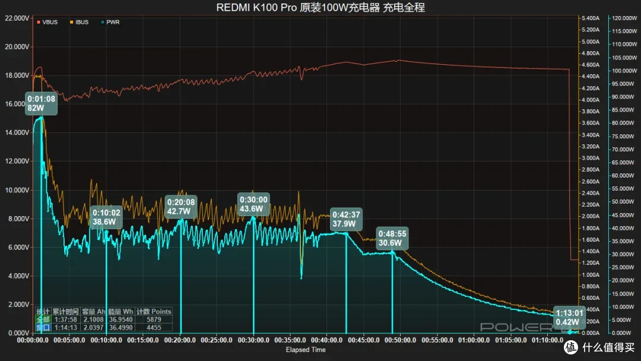641x361 pixels.
Task: Click the 01:10:00.0 time axis tick
Action: (x=547, y=340)
